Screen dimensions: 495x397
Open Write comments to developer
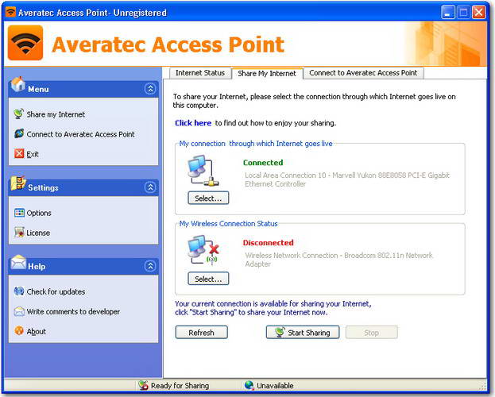pos(73,311)
